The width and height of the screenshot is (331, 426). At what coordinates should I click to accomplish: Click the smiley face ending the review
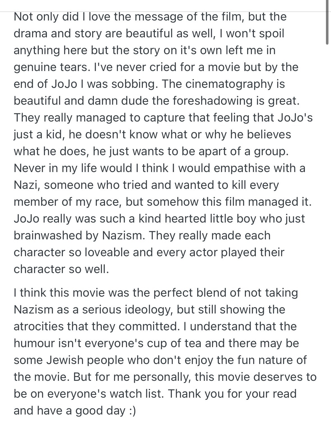click(x=132, y=411)
